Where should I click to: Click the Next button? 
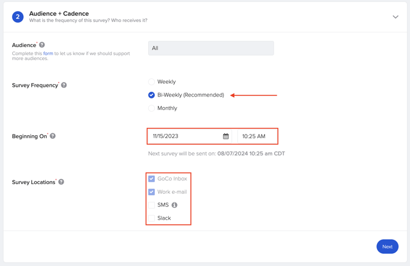coord(387,246)
